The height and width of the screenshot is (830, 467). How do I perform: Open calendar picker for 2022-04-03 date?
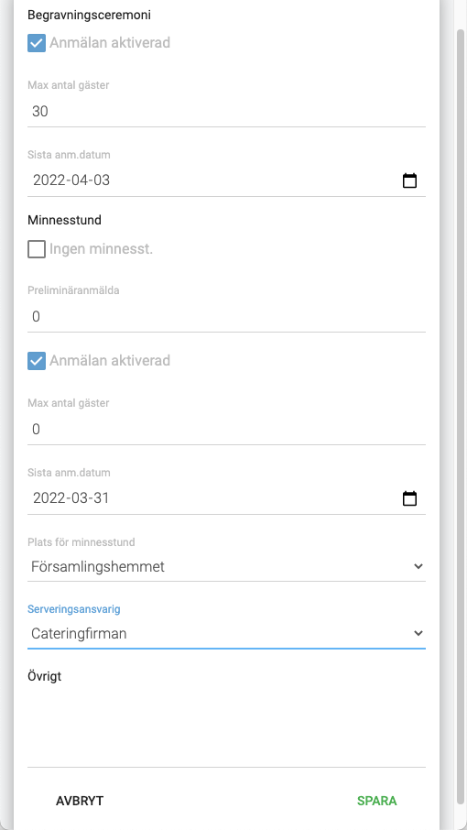click(409, 180)
